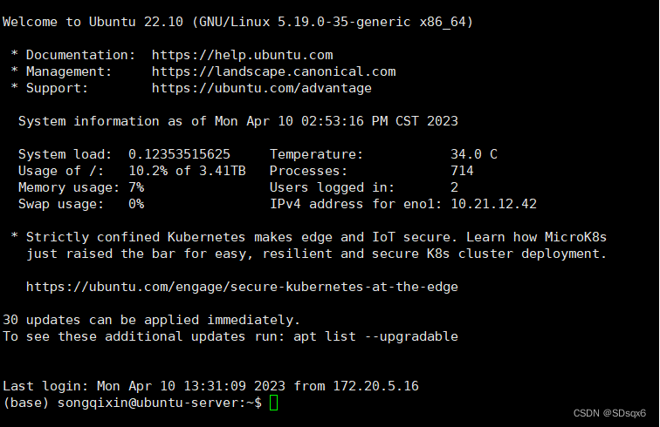Click the CSDN @SDsqx6 watermark
Screen dimensions: 660x427
(x=609, y=411)
